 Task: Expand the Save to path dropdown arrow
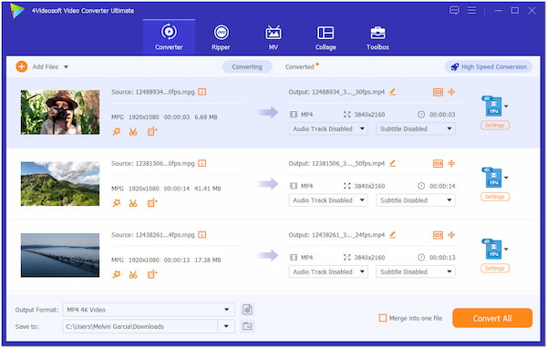pyautogui.click(x=226, y=326)
